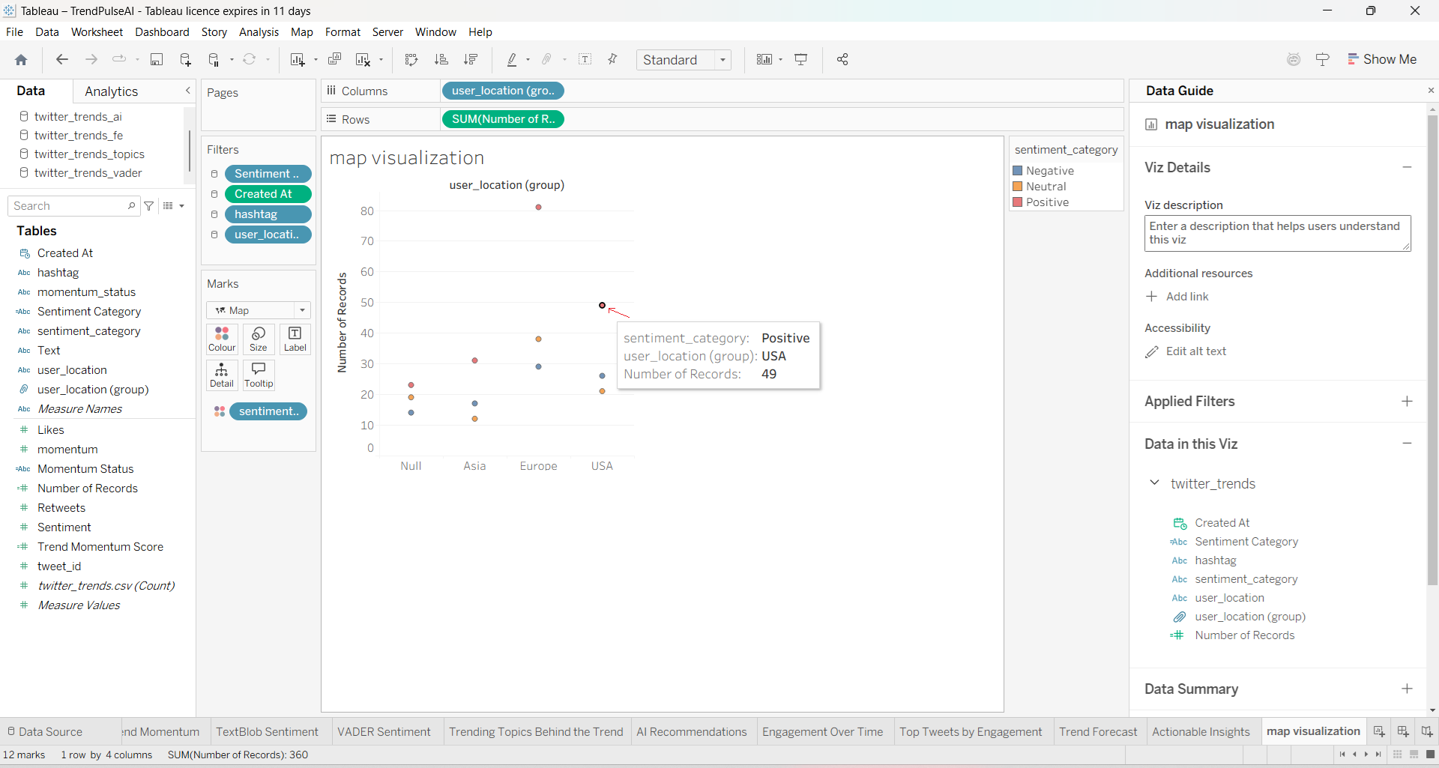This screenshot has height=768, width=1439.
Task: Click the Positive red legend swatch
Action: (1018, 202)
